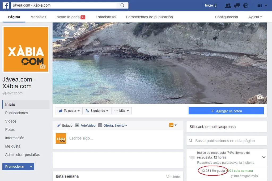Select Publicaciones in the left sidebar
Viewport: 272px width, 181px height.
pos(16,113)
